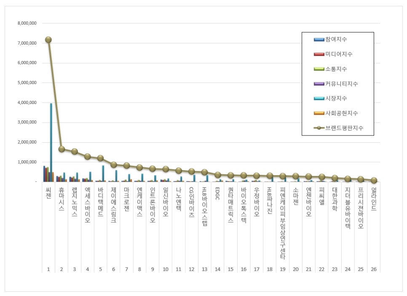
Task: Click the HLB파나진 category label
Action: tap(270, 200)
